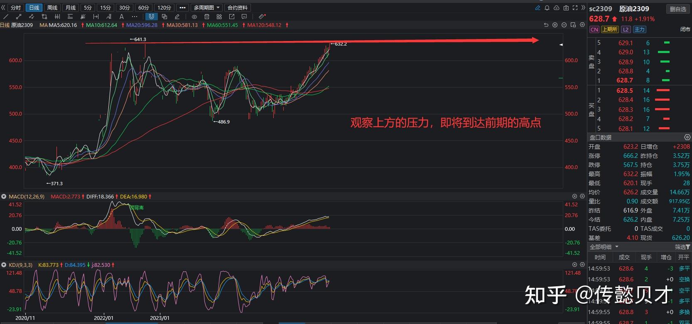Open main chart settings hexagon icon

pos(582,25)
